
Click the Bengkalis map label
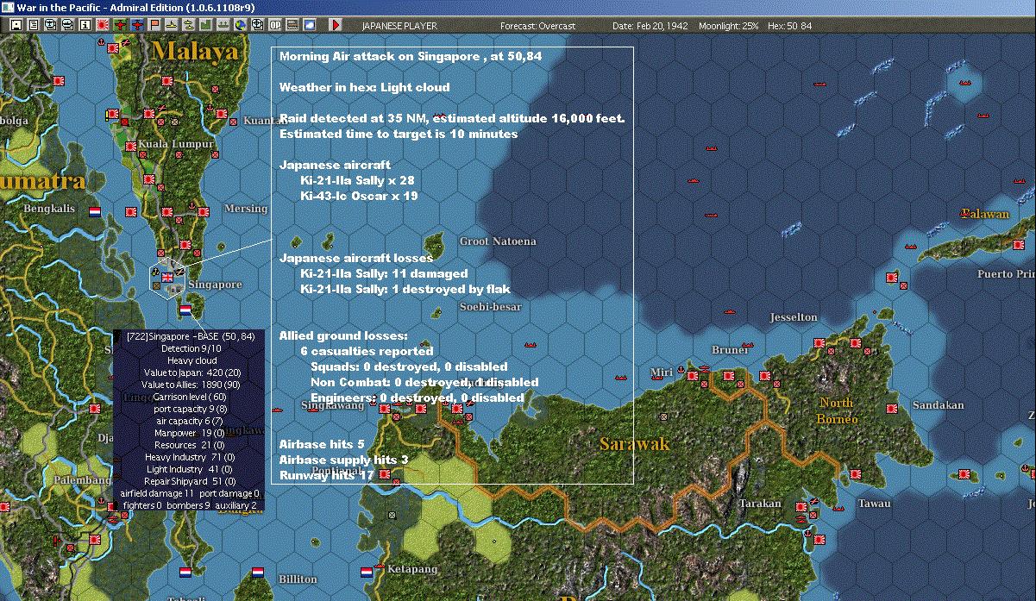[x=49, y=209]
